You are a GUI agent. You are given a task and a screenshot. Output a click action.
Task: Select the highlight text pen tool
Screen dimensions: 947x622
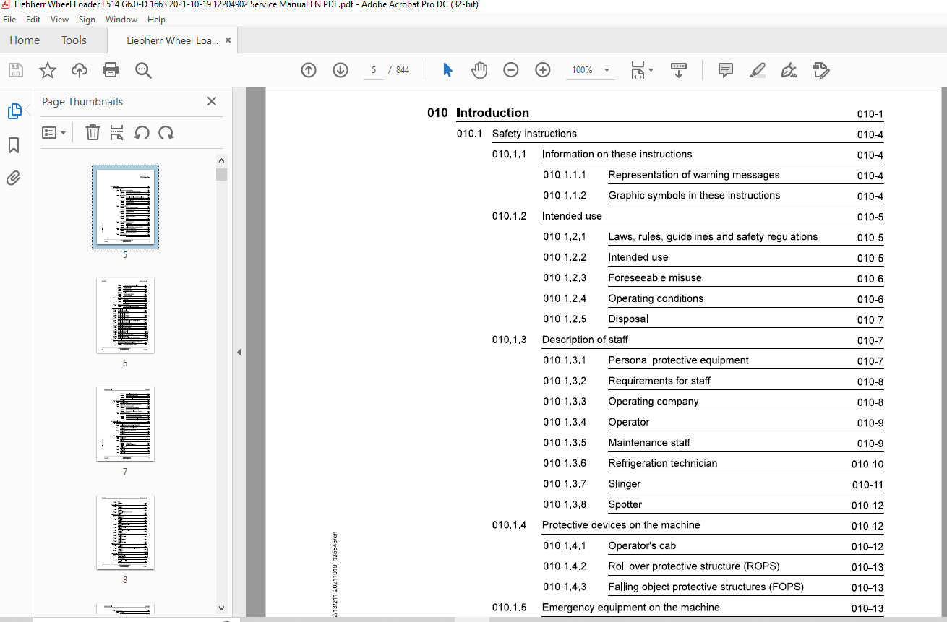(x=757, y=70)
